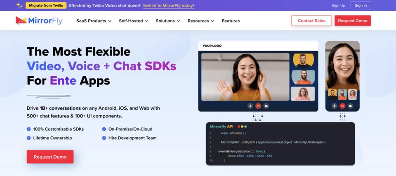The width and height of the screenshot is (396, 176).
Task: Click the MirrorFlyUIKit . initFlySDK code line
Action: click(273, 142)
